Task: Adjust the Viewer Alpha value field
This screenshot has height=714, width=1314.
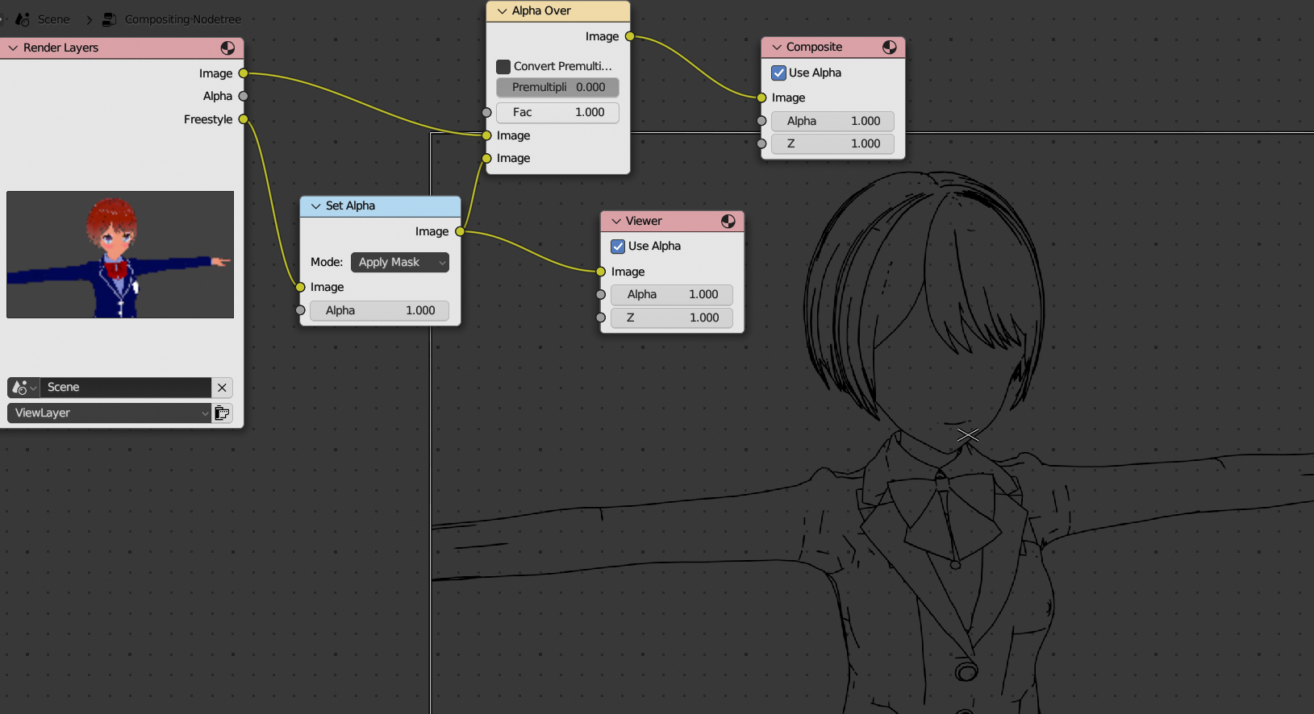Action: [x=672, y=294]
